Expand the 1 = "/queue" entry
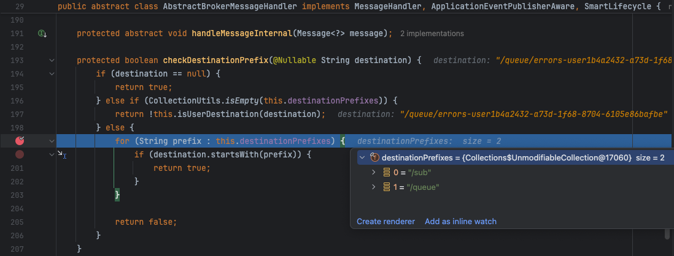674x256 pixels. click(x=374, y=187)
